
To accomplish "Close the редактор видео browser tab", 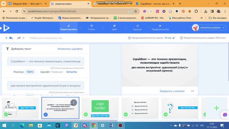I will [x=88, y=4].
